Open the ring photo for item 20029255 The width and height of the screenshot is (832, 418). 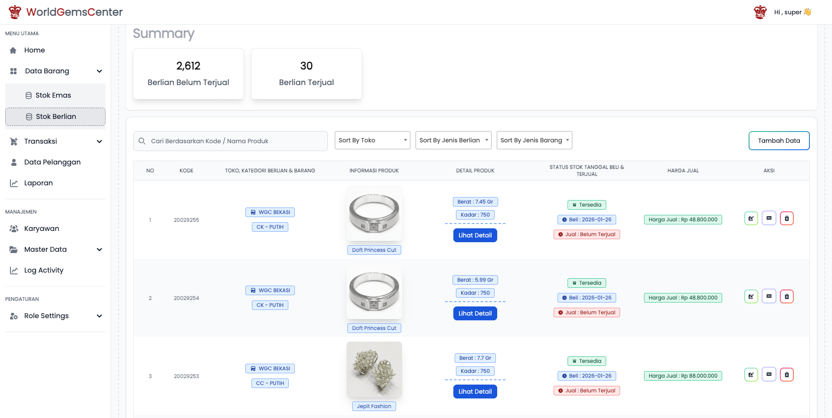pyautogui.click(x=374, y=213)
